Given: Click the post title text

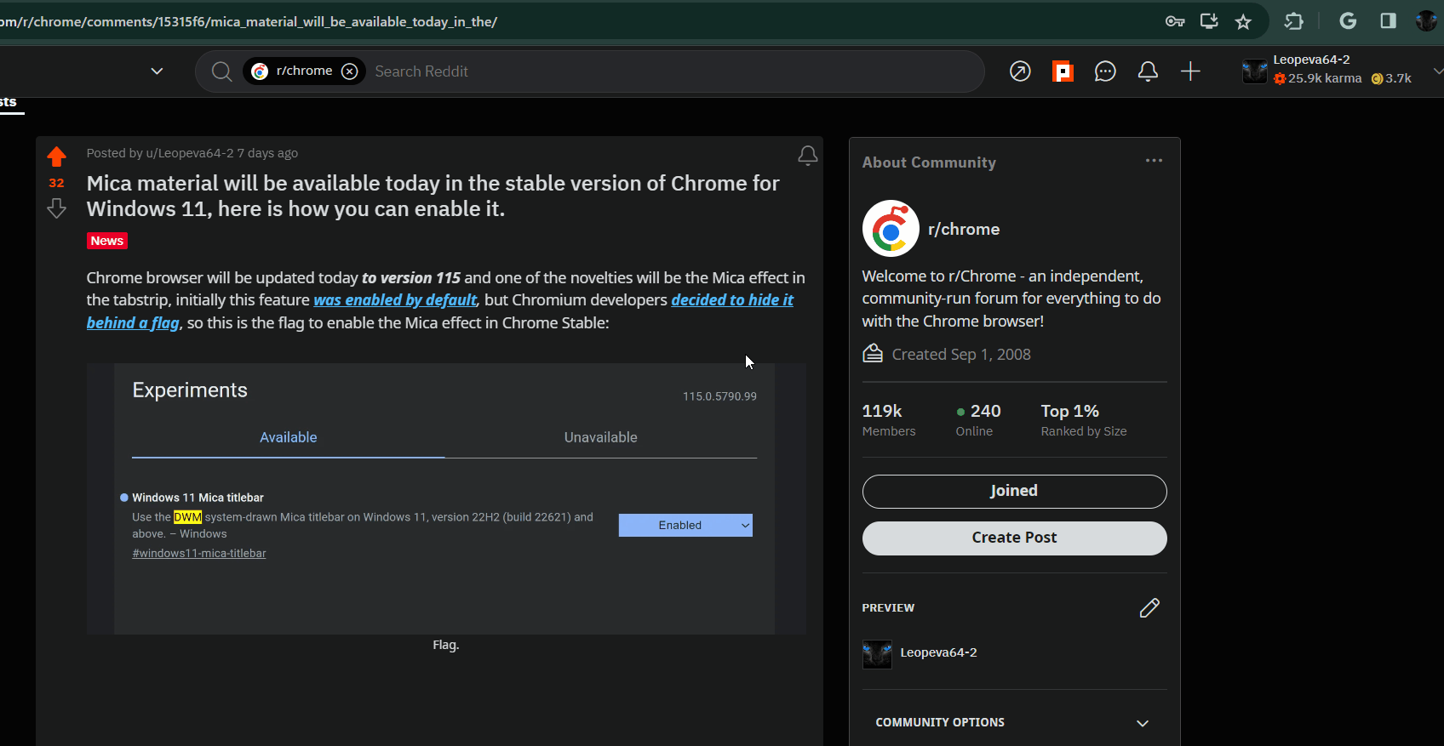Looking at the screenshot, I should pyautogui.click(x=433, y=196).
